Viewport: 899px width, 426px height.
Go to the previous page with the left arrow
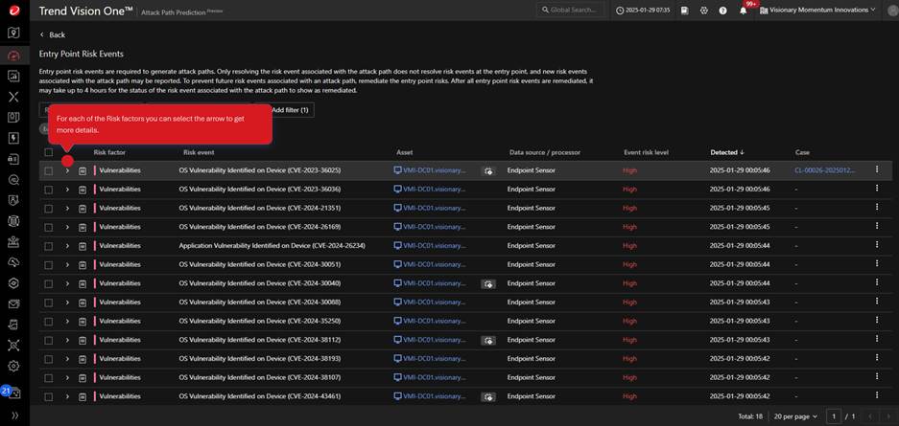point(870,416)
